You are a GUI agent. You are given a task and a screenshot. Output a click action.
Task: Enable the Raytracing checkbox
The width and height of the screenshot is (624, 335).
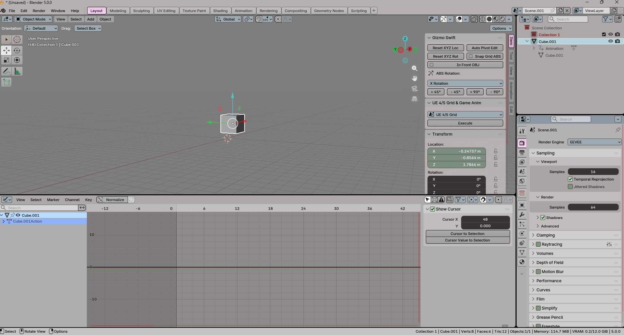pos(538,244)
